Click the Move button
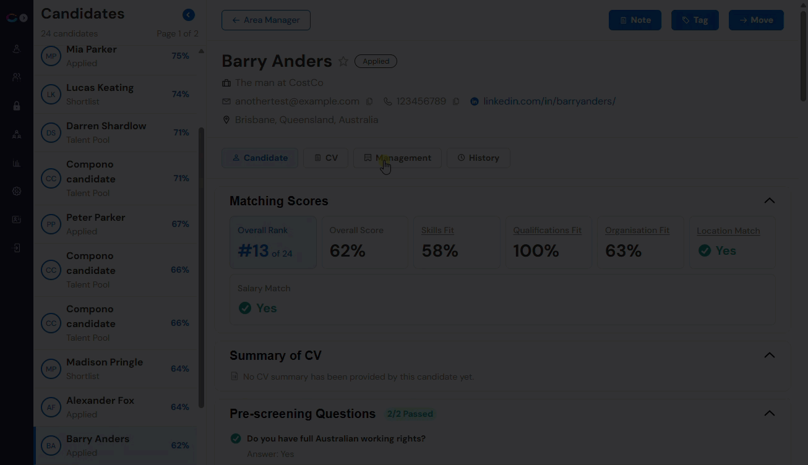Image resolution: width=808 pixels, height=465 pixels. click(x=756, y=20)
